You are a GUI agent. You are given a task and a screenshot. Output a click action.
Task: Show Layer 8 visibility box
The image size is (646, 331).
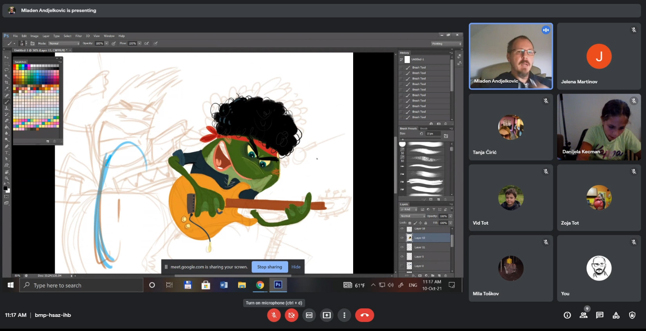click(x=402, y=266)
